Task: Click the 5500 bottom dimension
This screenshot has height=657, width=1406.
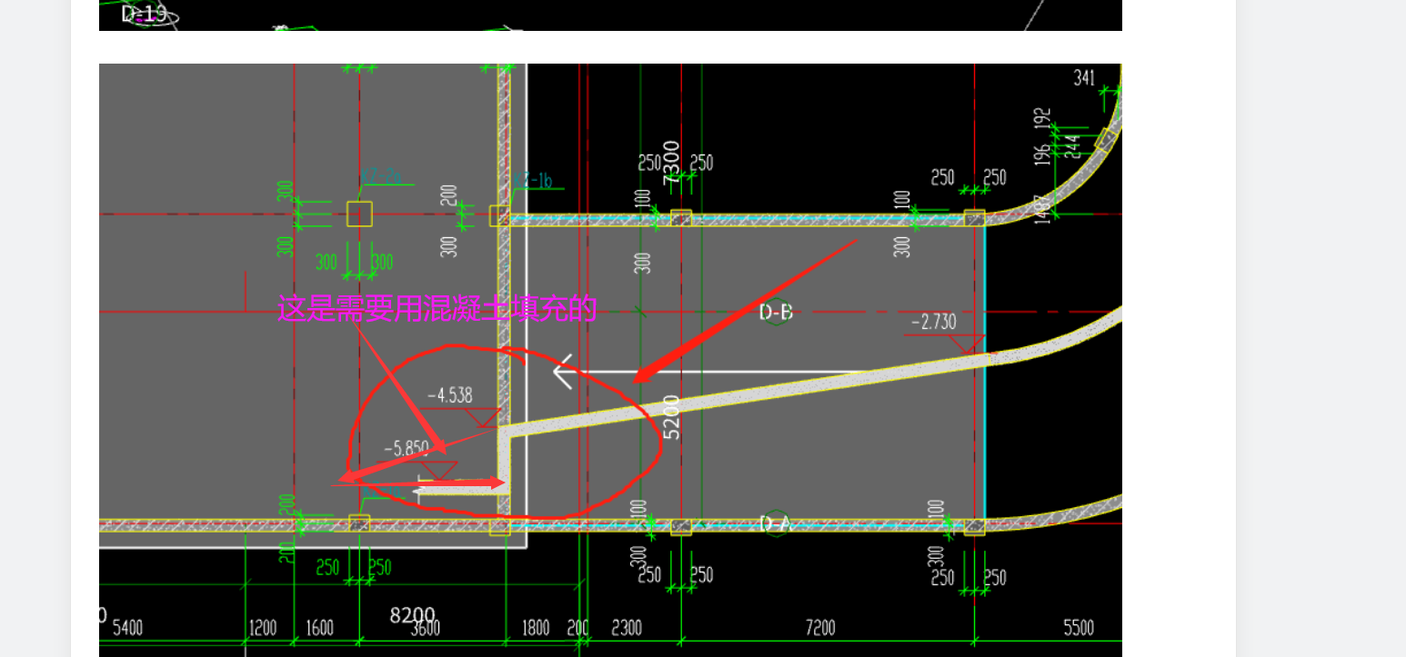Action: tap(1079, 628)
